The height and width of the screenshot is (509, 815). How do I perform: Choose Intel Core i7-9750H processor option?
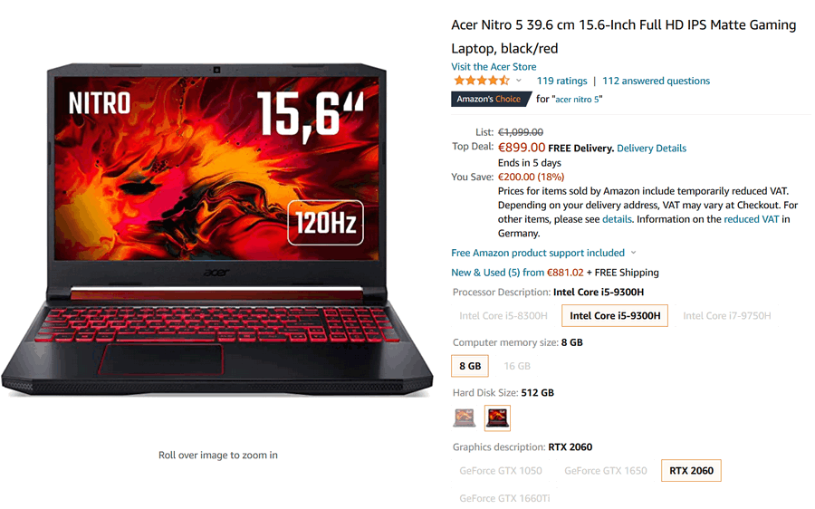tap(726, 315)
